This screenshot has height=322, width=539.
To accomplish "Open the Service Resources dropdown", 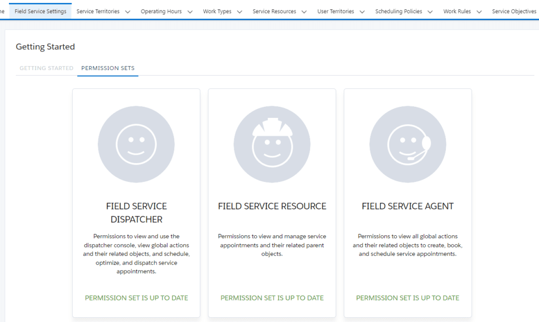I will (303, 11).
